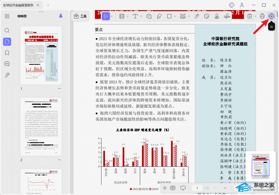Select page 1 thumbnail
The height and width of the screenshot is (195, 279).
click(x=41, y=55)
